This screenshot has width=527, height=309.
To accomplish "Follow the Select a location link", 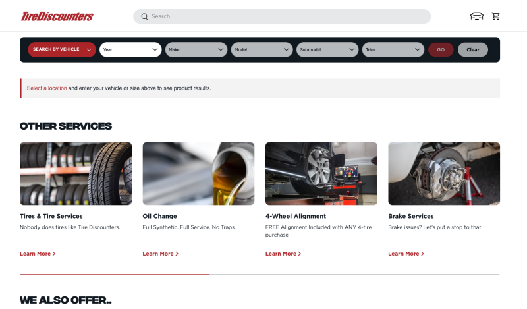I will pyautogui.click(x=47, y=88).
